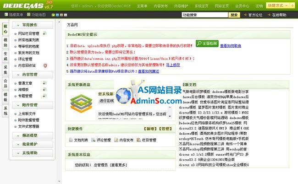The width and height of the screenshot is (298, 184).
Task: Expand the 系统帮助 section
Action: pyautogui.click(x=33, y=153)
